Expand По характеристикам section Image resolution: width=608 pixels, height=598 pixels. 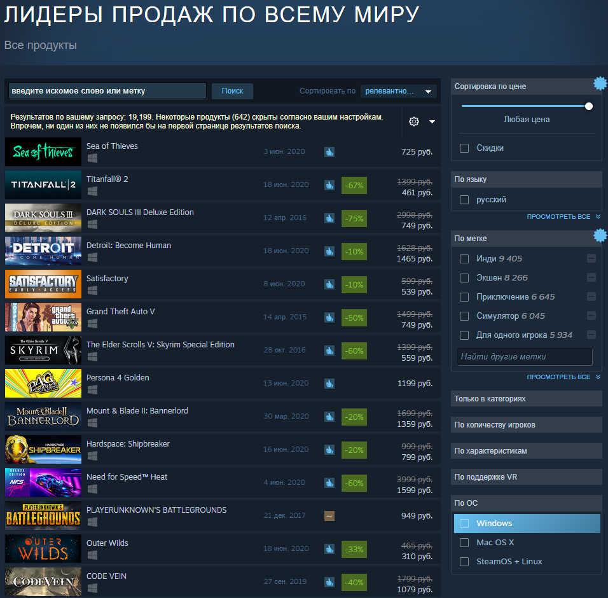tap(526, 450)
